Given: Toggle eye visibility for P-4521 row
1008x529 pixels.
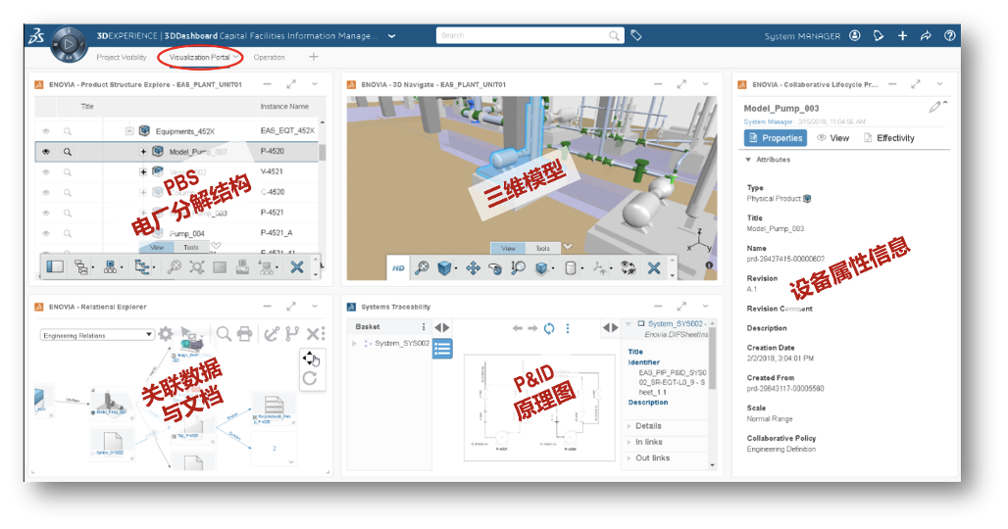Looking at the screenshot, I should 46,213.
